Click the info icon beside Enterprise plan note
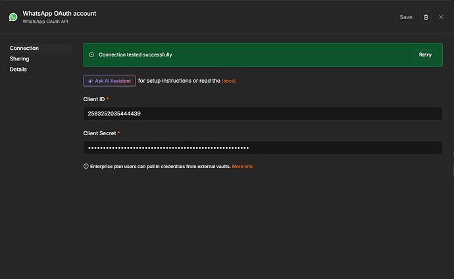 (x=86, y=166)
